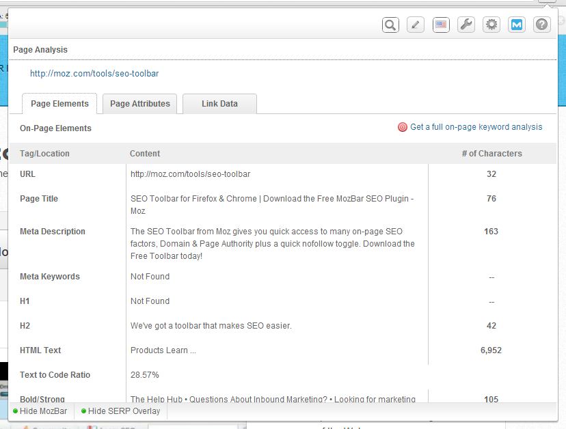Screen dimensions: 566x429
Task: Select the pencil highlight tool icon
Action: (x=416, y=25)
